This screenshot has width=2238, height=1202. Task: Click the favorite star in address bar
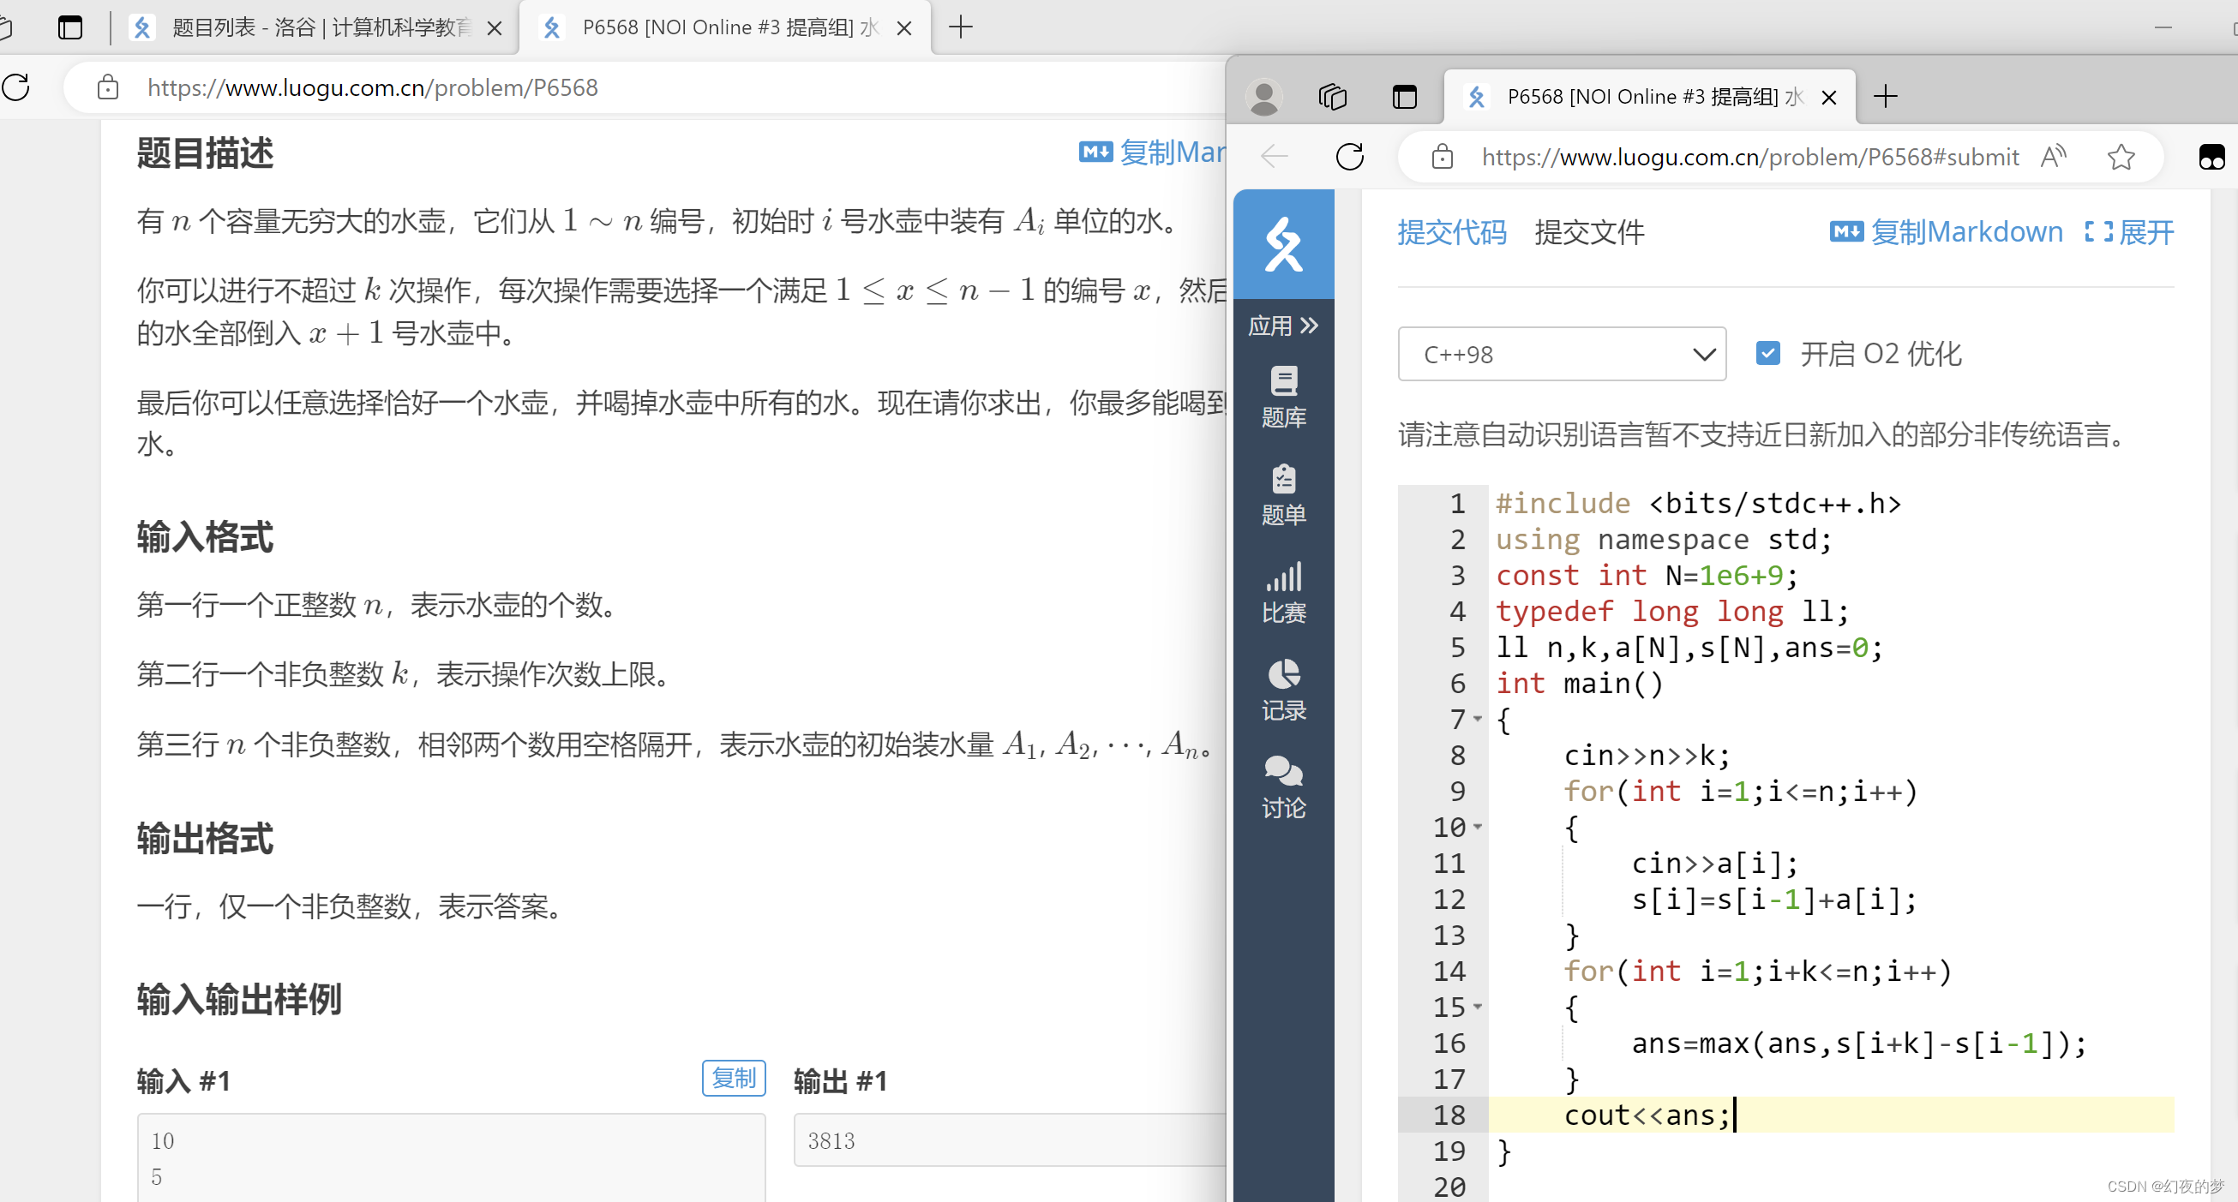point(2121,157)
